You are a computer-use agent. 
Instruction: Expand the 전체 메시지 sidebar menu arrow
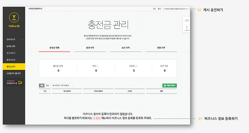[22, 39]
